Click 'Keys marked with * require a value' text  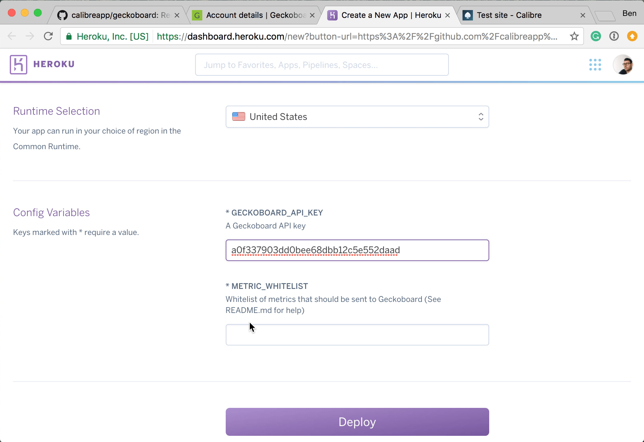(76, 232)
